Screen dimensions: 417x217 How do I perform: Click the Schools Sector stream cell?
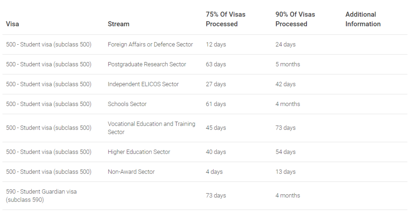click(x=127, y=104)
